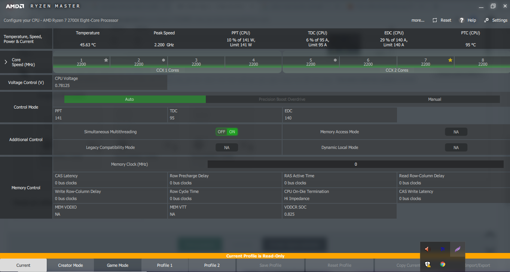The image size is (510, 272).
Task: Open the Windows Security shield tray icon
Action: click(x=428, y=264)
